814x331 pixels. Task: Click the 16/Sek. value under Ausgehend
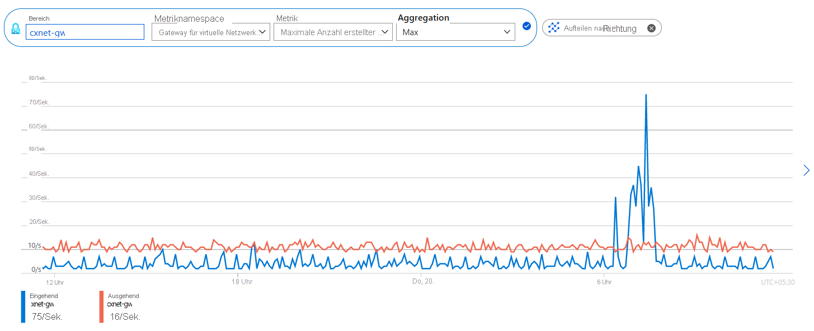click(x=125, y=317)
